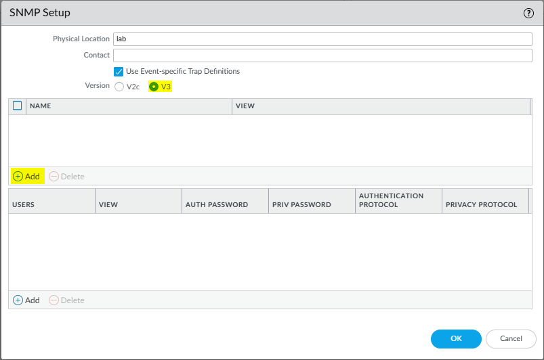Click the VIEW header in views table
The height and width of the screenshot is (360, 544).
coord(381,106)
